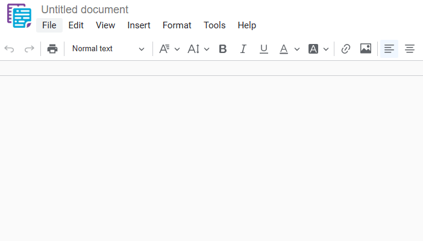Viewport: 423px width, 241px height.
Task: Open the highlight color dropdown arrow
Action: tap(326, 49)
